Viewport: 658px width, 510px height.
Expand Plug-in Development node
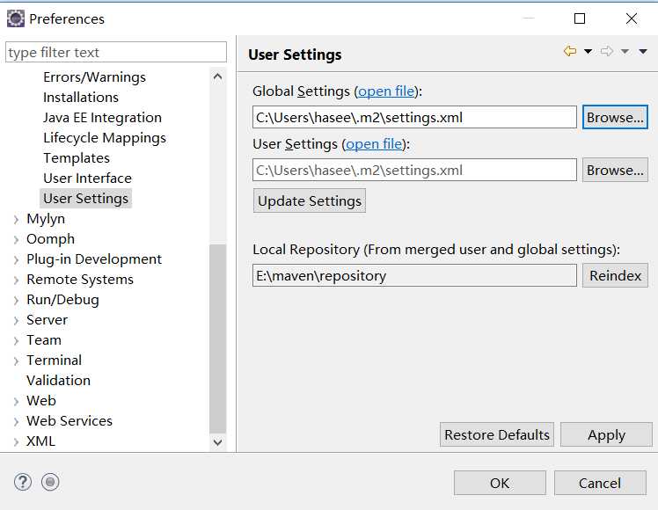[x=16, y=259]
